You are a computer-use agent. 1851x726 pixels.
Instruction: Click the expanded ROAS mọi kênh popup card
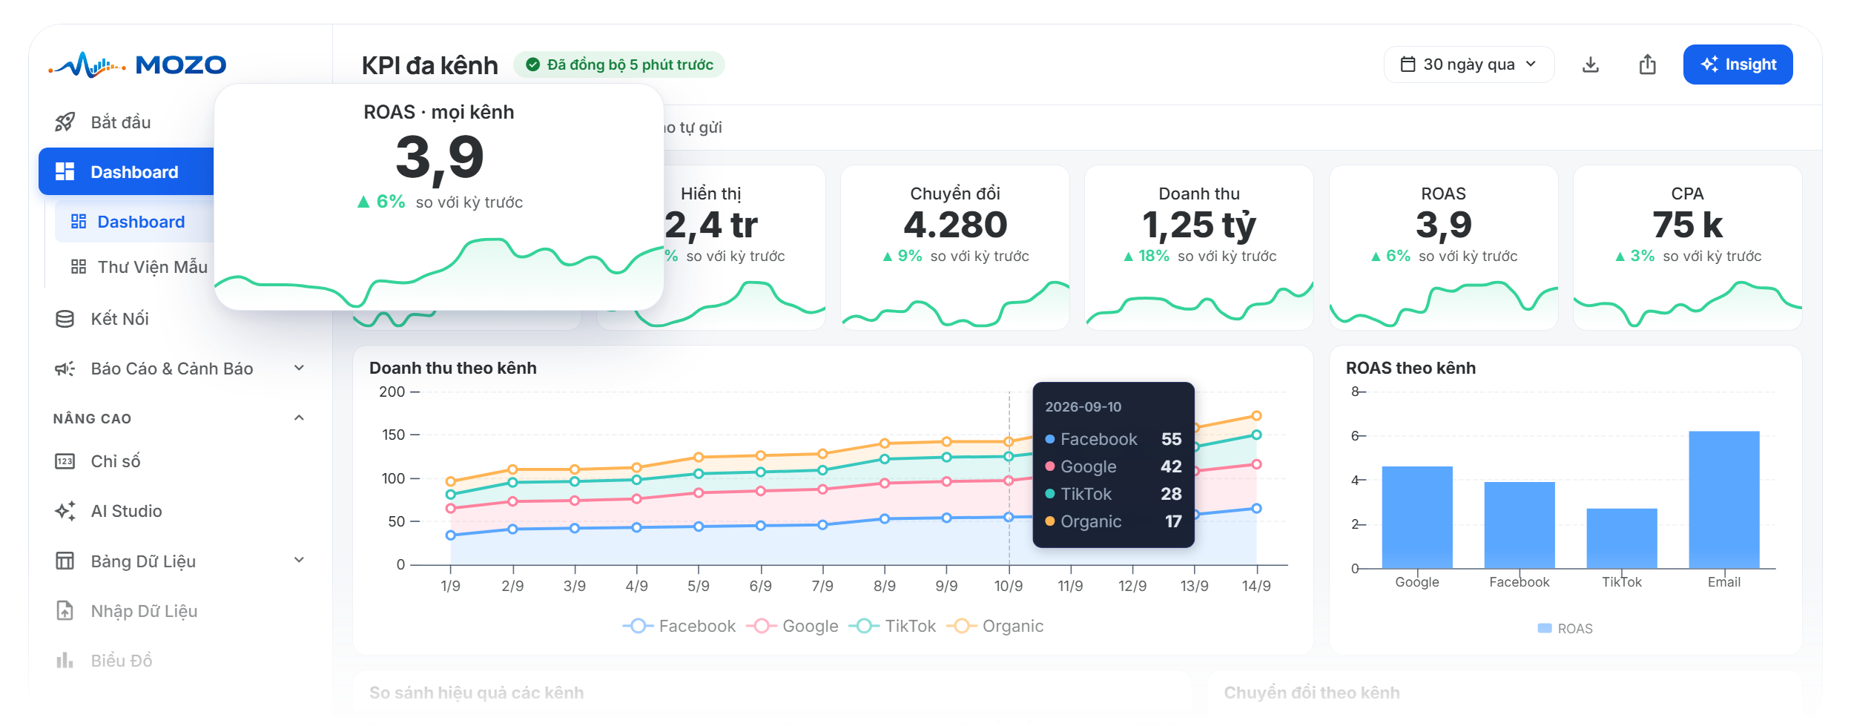coord(439,197)
